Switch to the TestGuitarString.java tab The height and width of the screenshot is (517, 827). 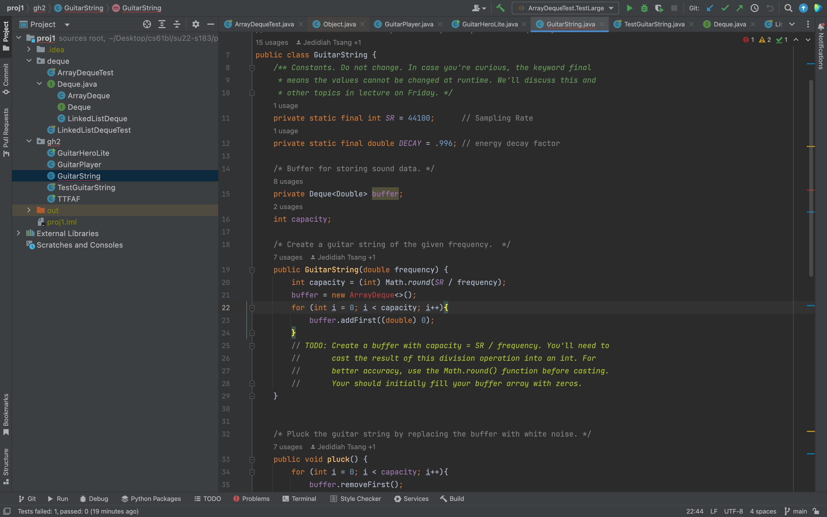(x=654, y=24)
